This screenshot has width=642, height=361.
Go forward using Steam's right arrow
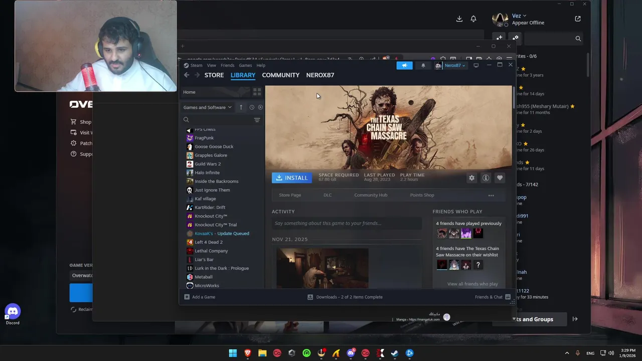point(197,75)
